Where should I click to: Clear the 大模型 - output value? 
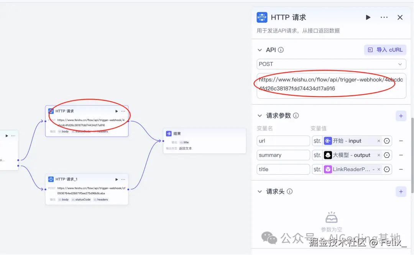coord(379,155)
